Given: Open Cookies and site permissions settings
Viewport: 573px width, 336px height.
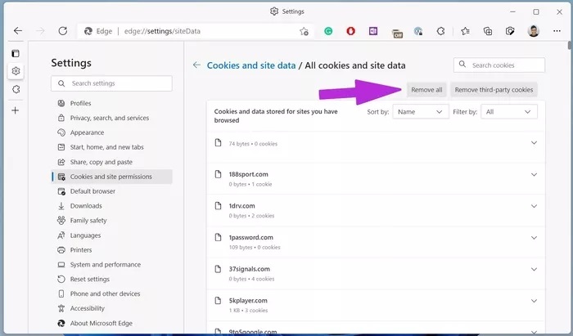Looking at the screenshot, I should [x=111, y=177].
